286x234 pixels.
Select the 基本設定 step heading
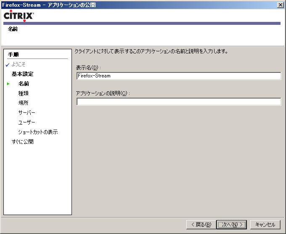point(22,74)
